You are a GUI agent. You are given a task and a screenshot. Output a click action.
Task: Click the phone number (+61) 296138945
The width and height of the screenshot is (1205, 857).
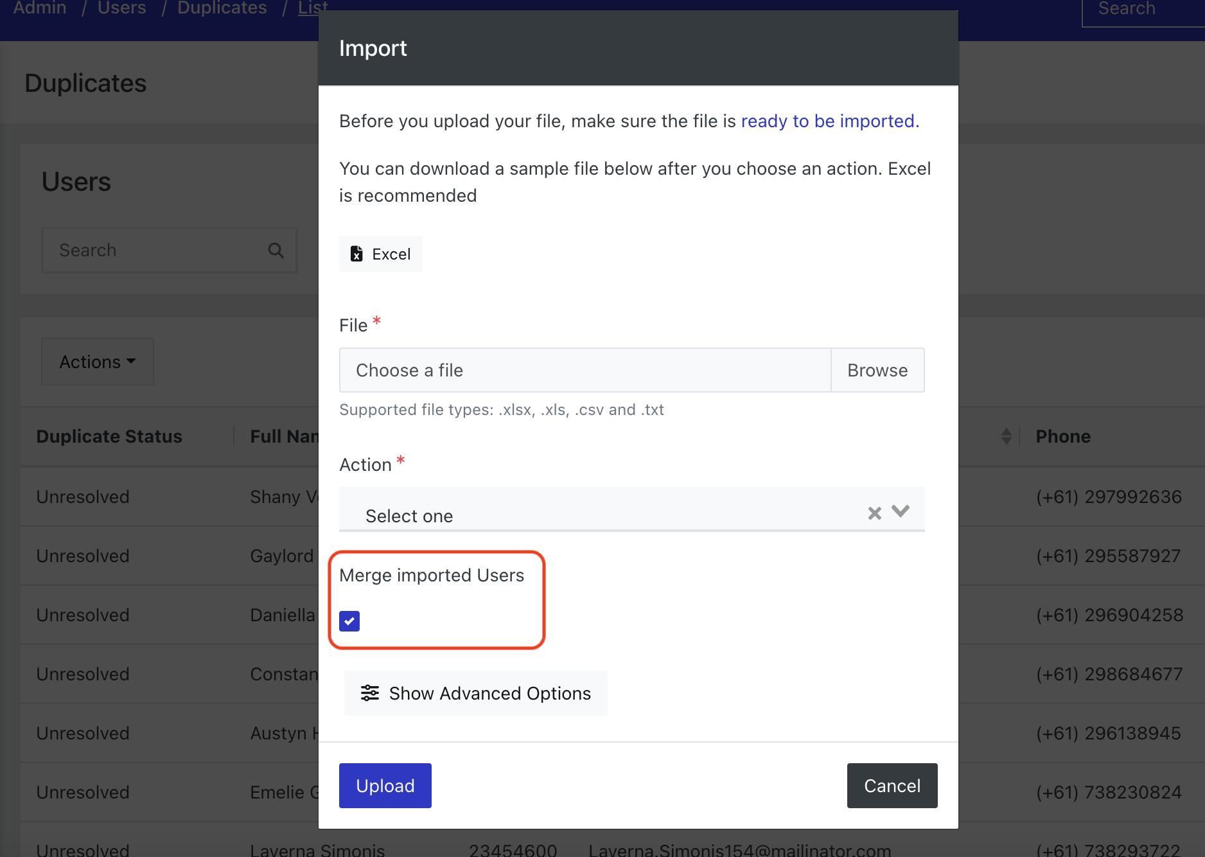tap(1109, 733)
